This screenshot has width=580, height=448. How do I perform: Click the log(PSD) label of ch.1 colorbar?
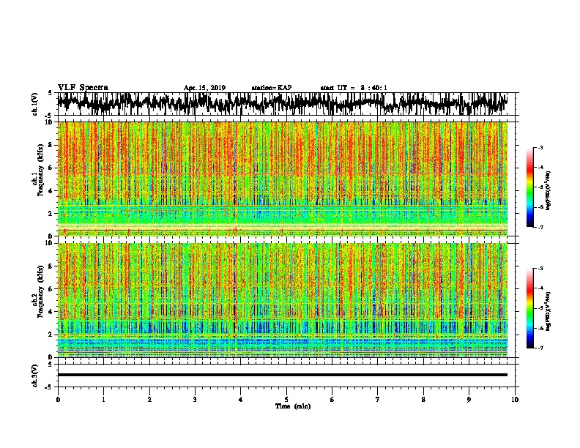(548, 190)
